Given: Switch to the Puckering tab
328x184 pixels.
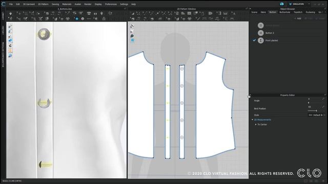Looking at the screenshot, I should tap(311, 12).
